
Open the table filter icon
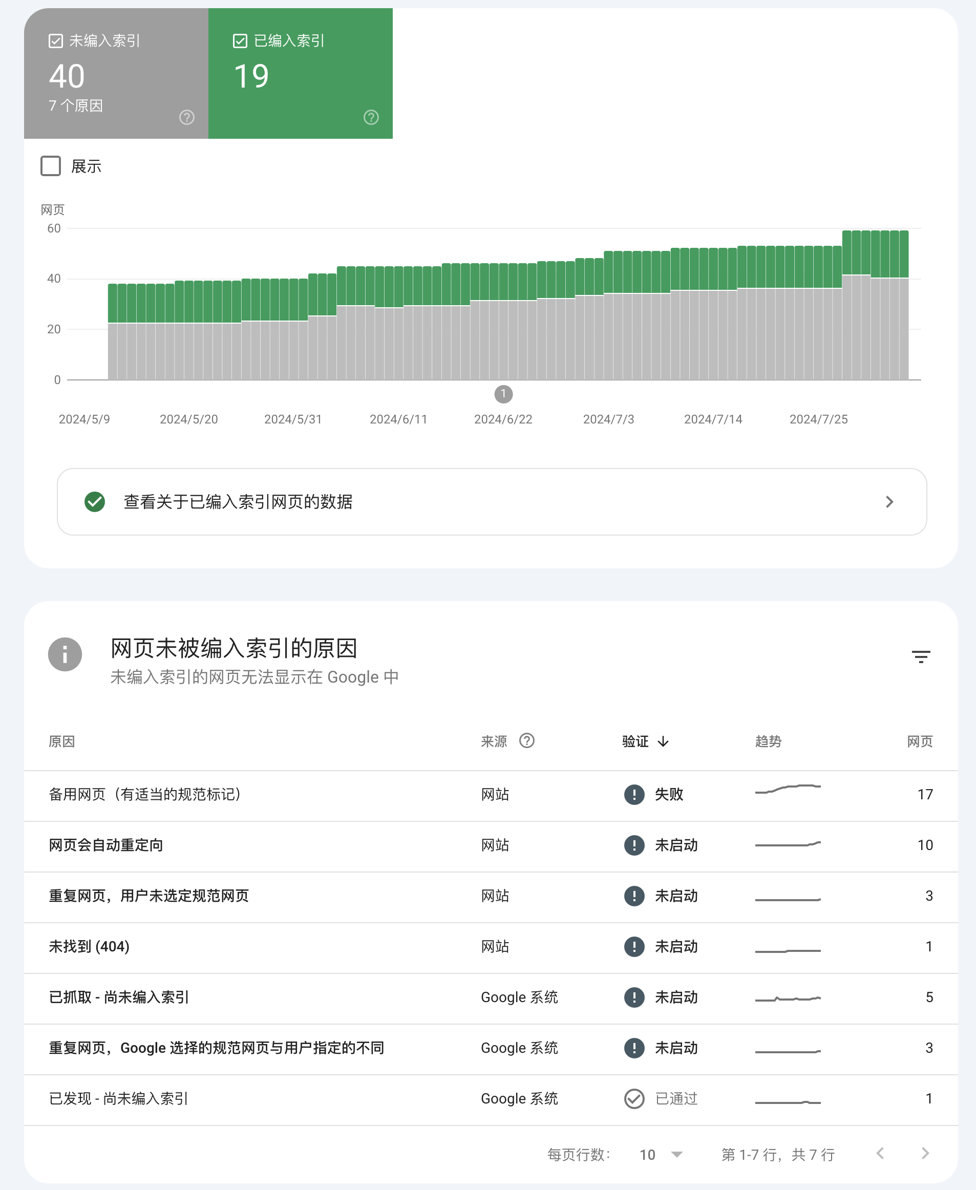pyautogui.click(x=920, y=656)
